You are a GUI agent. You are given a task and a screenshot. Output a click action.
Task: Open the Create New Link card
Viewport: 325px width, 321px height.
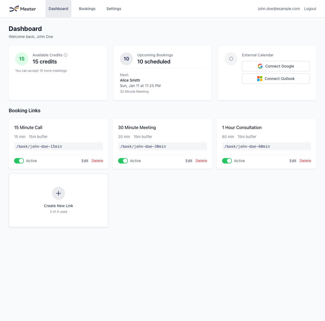click(x=58, y=200)
